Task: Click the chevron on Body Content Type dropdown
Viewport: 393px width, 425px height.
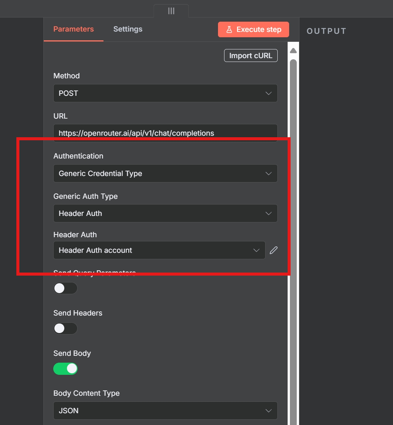Action: point(269,411)
